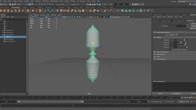Create a polygon cube from the shelf

[5, 11]
